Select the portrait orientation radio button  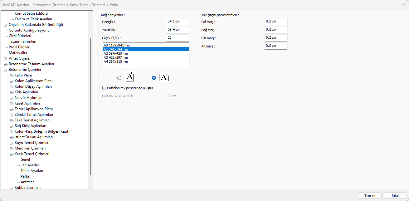click(x=119, y=78)
